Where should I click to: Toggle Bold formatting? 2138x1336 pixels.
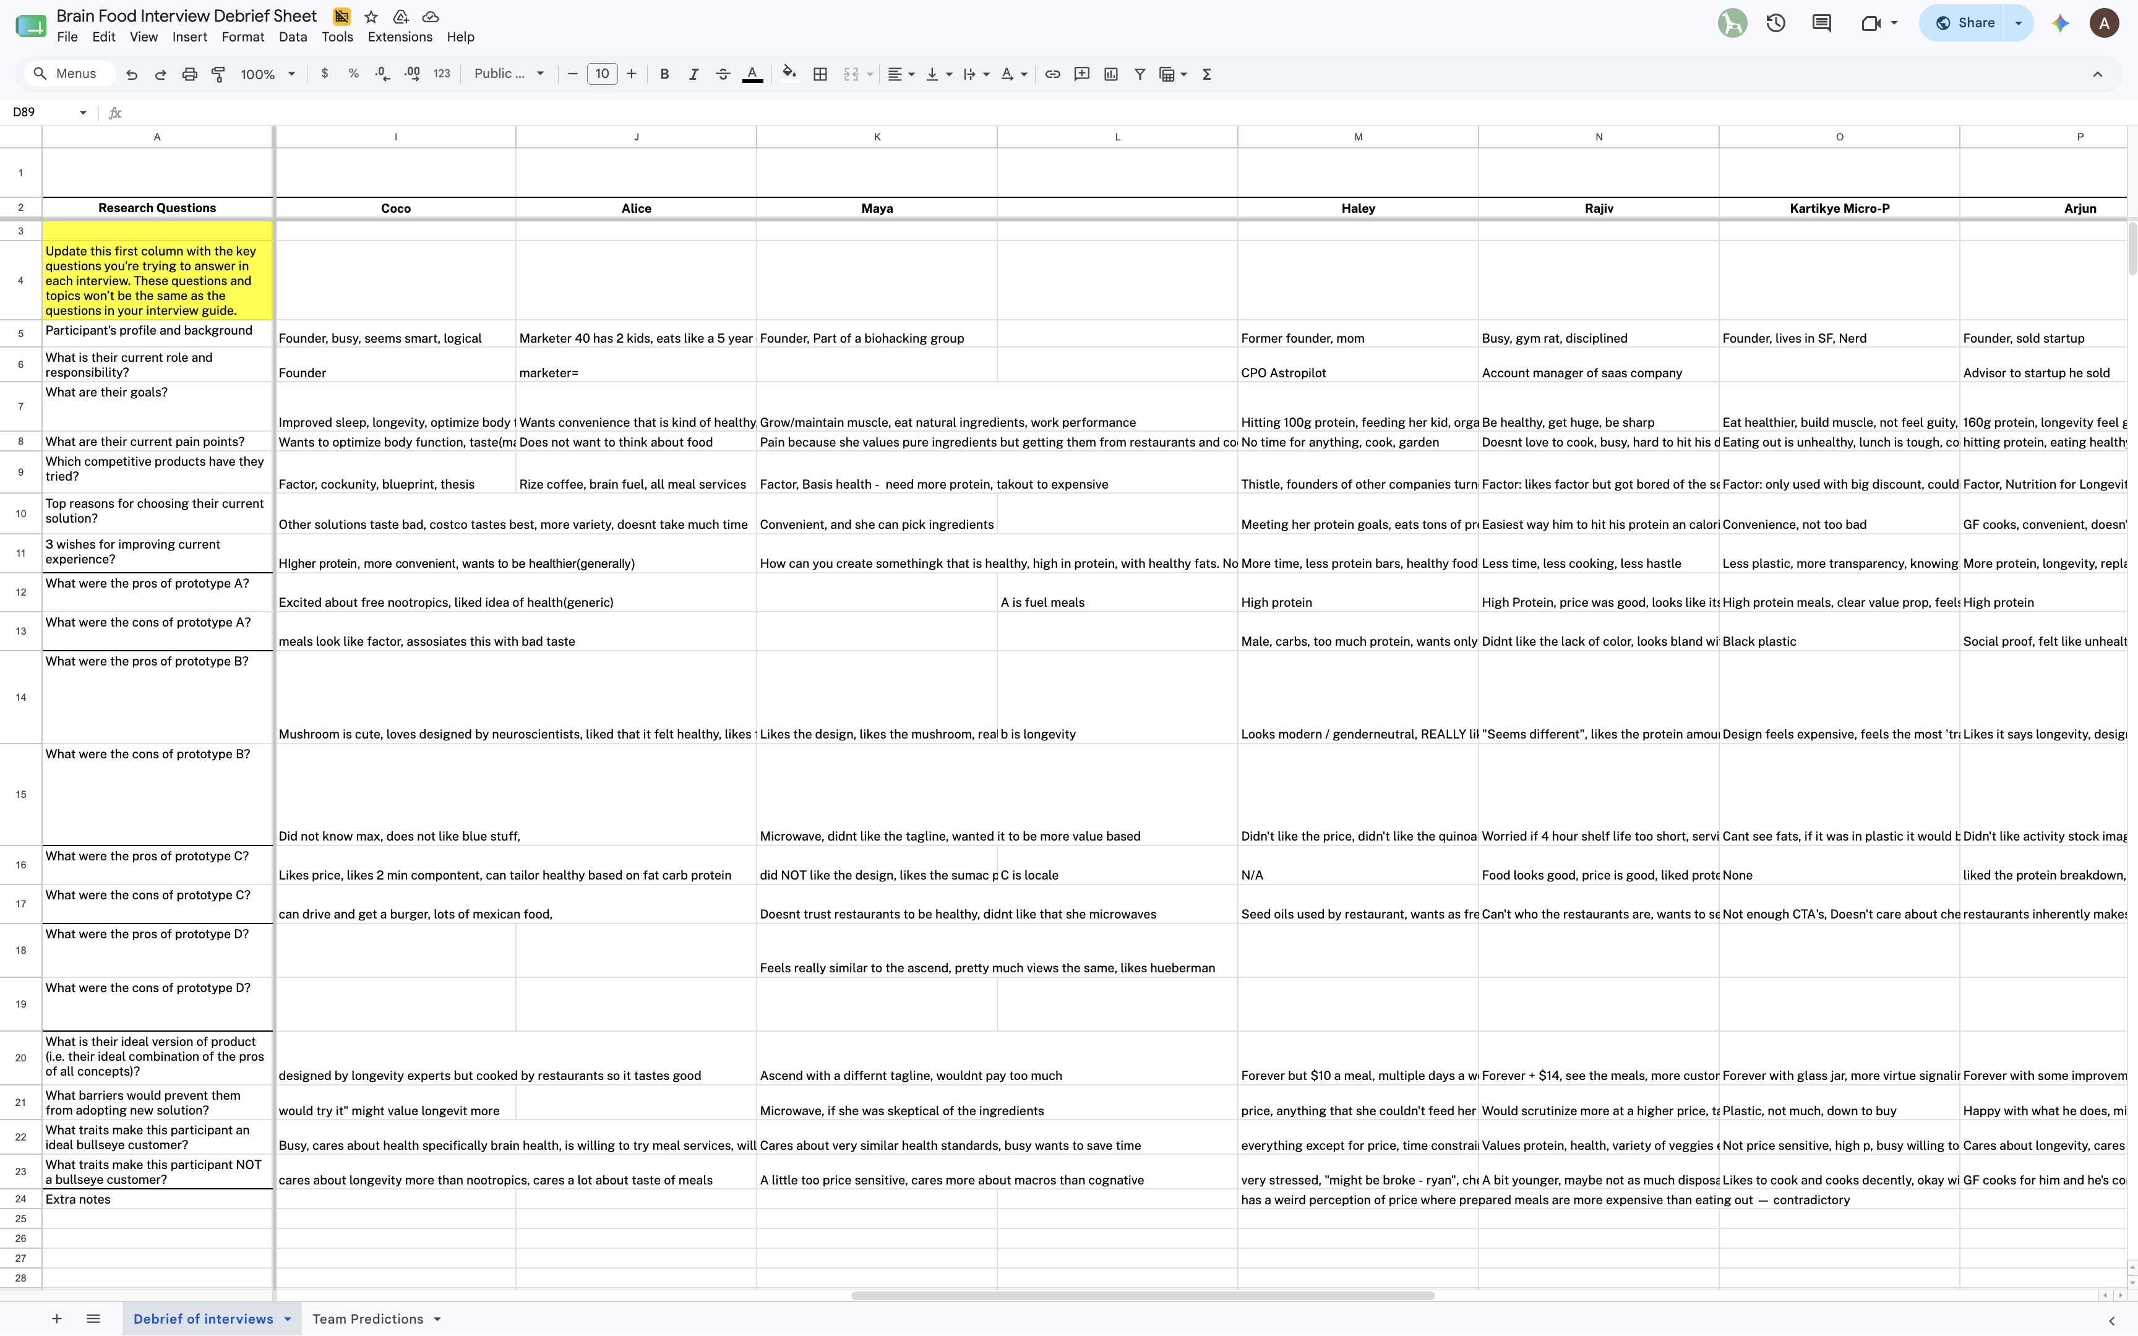pyautogui.click(x=664, y=74)
